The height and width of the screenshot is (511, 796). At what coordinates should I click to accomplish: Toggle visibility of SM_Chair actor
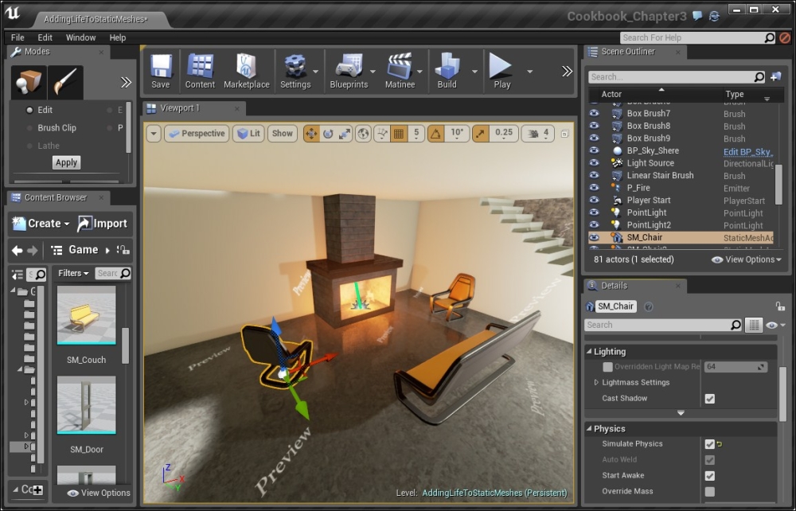click(x=594, y=237)
